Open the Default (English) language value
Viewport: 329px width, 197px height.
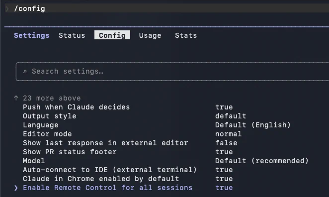pyautogui.click(x=253, y=125)
